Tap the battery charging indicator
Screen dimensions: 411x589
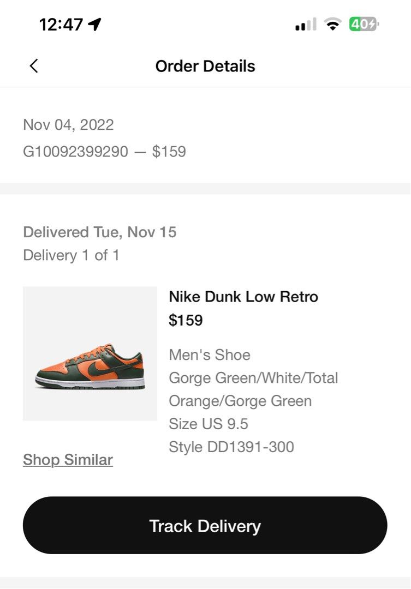364,25
